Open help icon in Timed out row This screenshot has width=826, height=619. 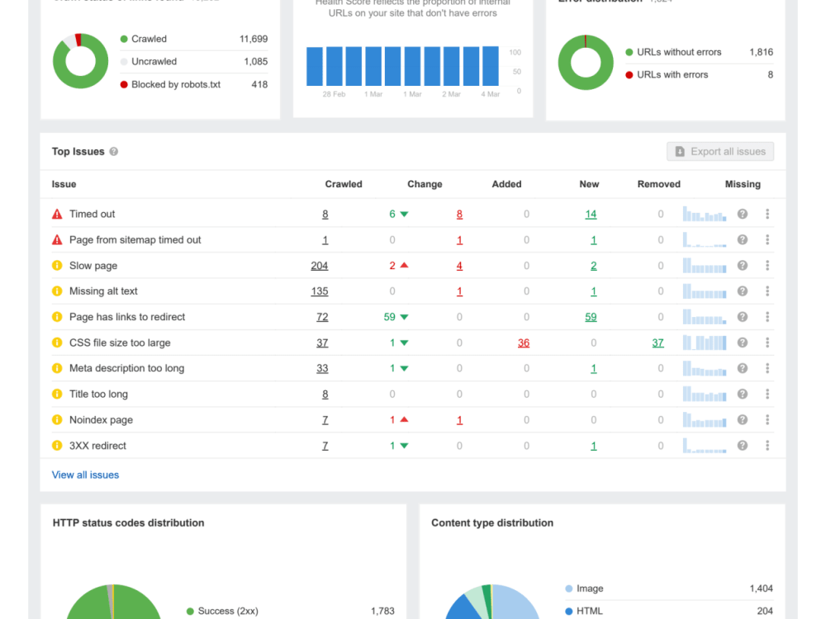(x=743, y=214)
